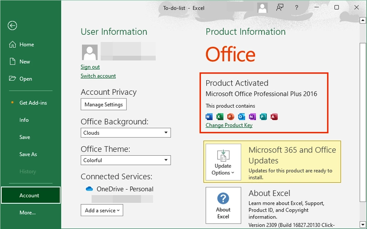
Task: Click the back arrow circle icon
Action: point(12,26)
